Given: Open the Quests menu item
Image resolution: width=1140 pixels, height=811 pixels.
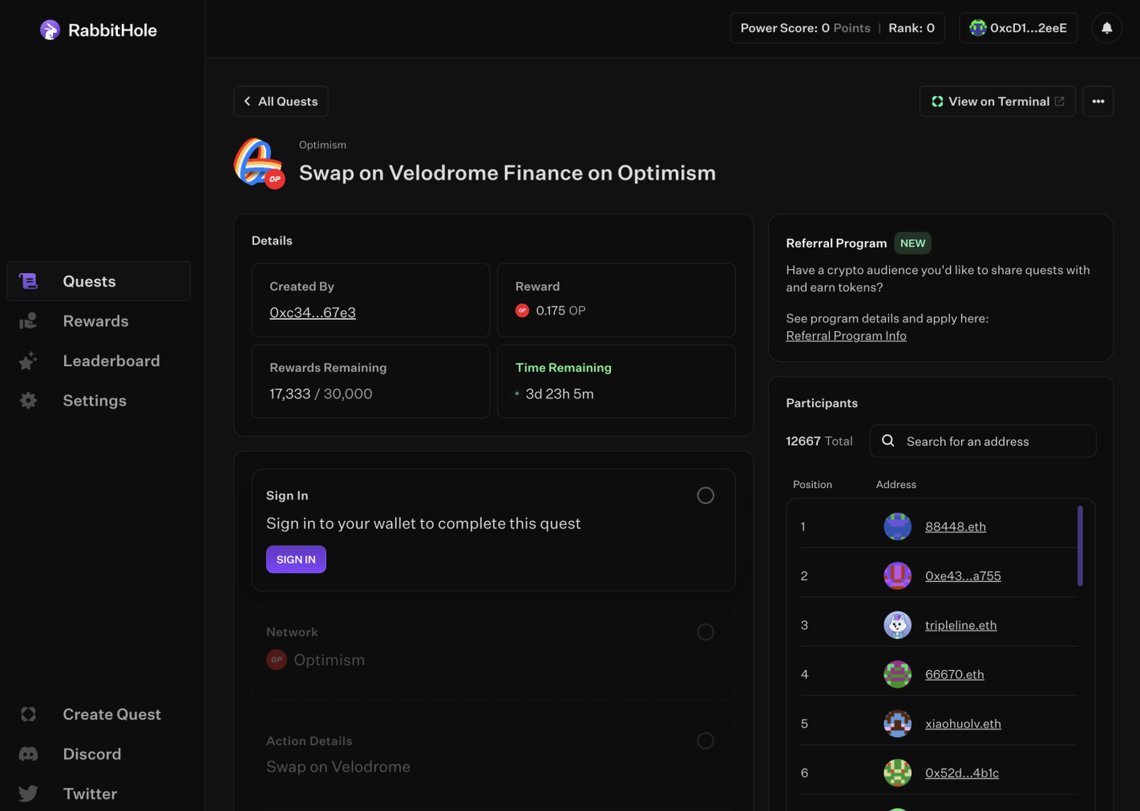Looking at the screenshot, I should pos(99,281).
